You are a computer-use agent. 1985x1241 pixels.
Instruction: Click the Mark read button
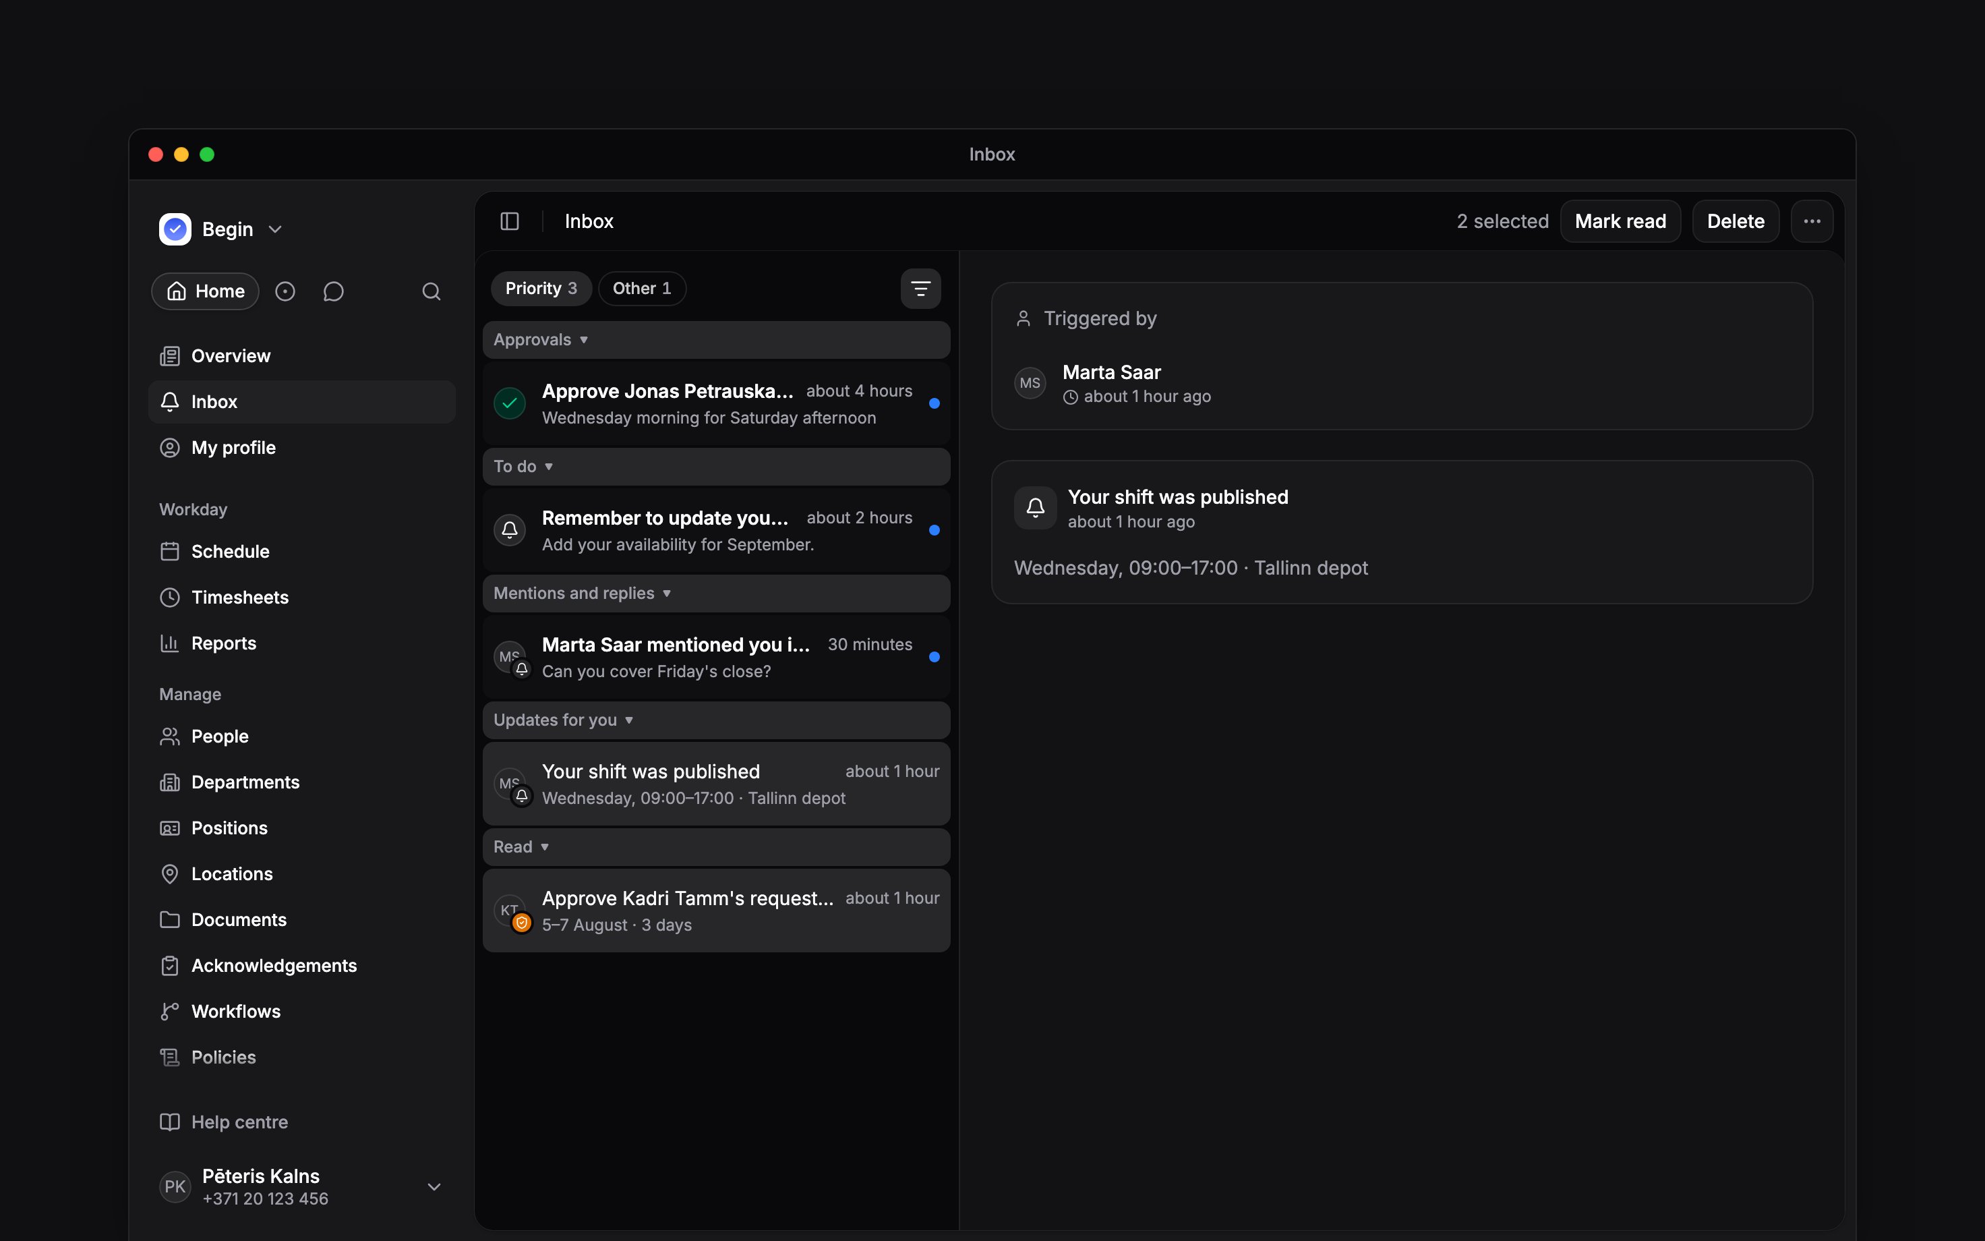click(1620, 222)
